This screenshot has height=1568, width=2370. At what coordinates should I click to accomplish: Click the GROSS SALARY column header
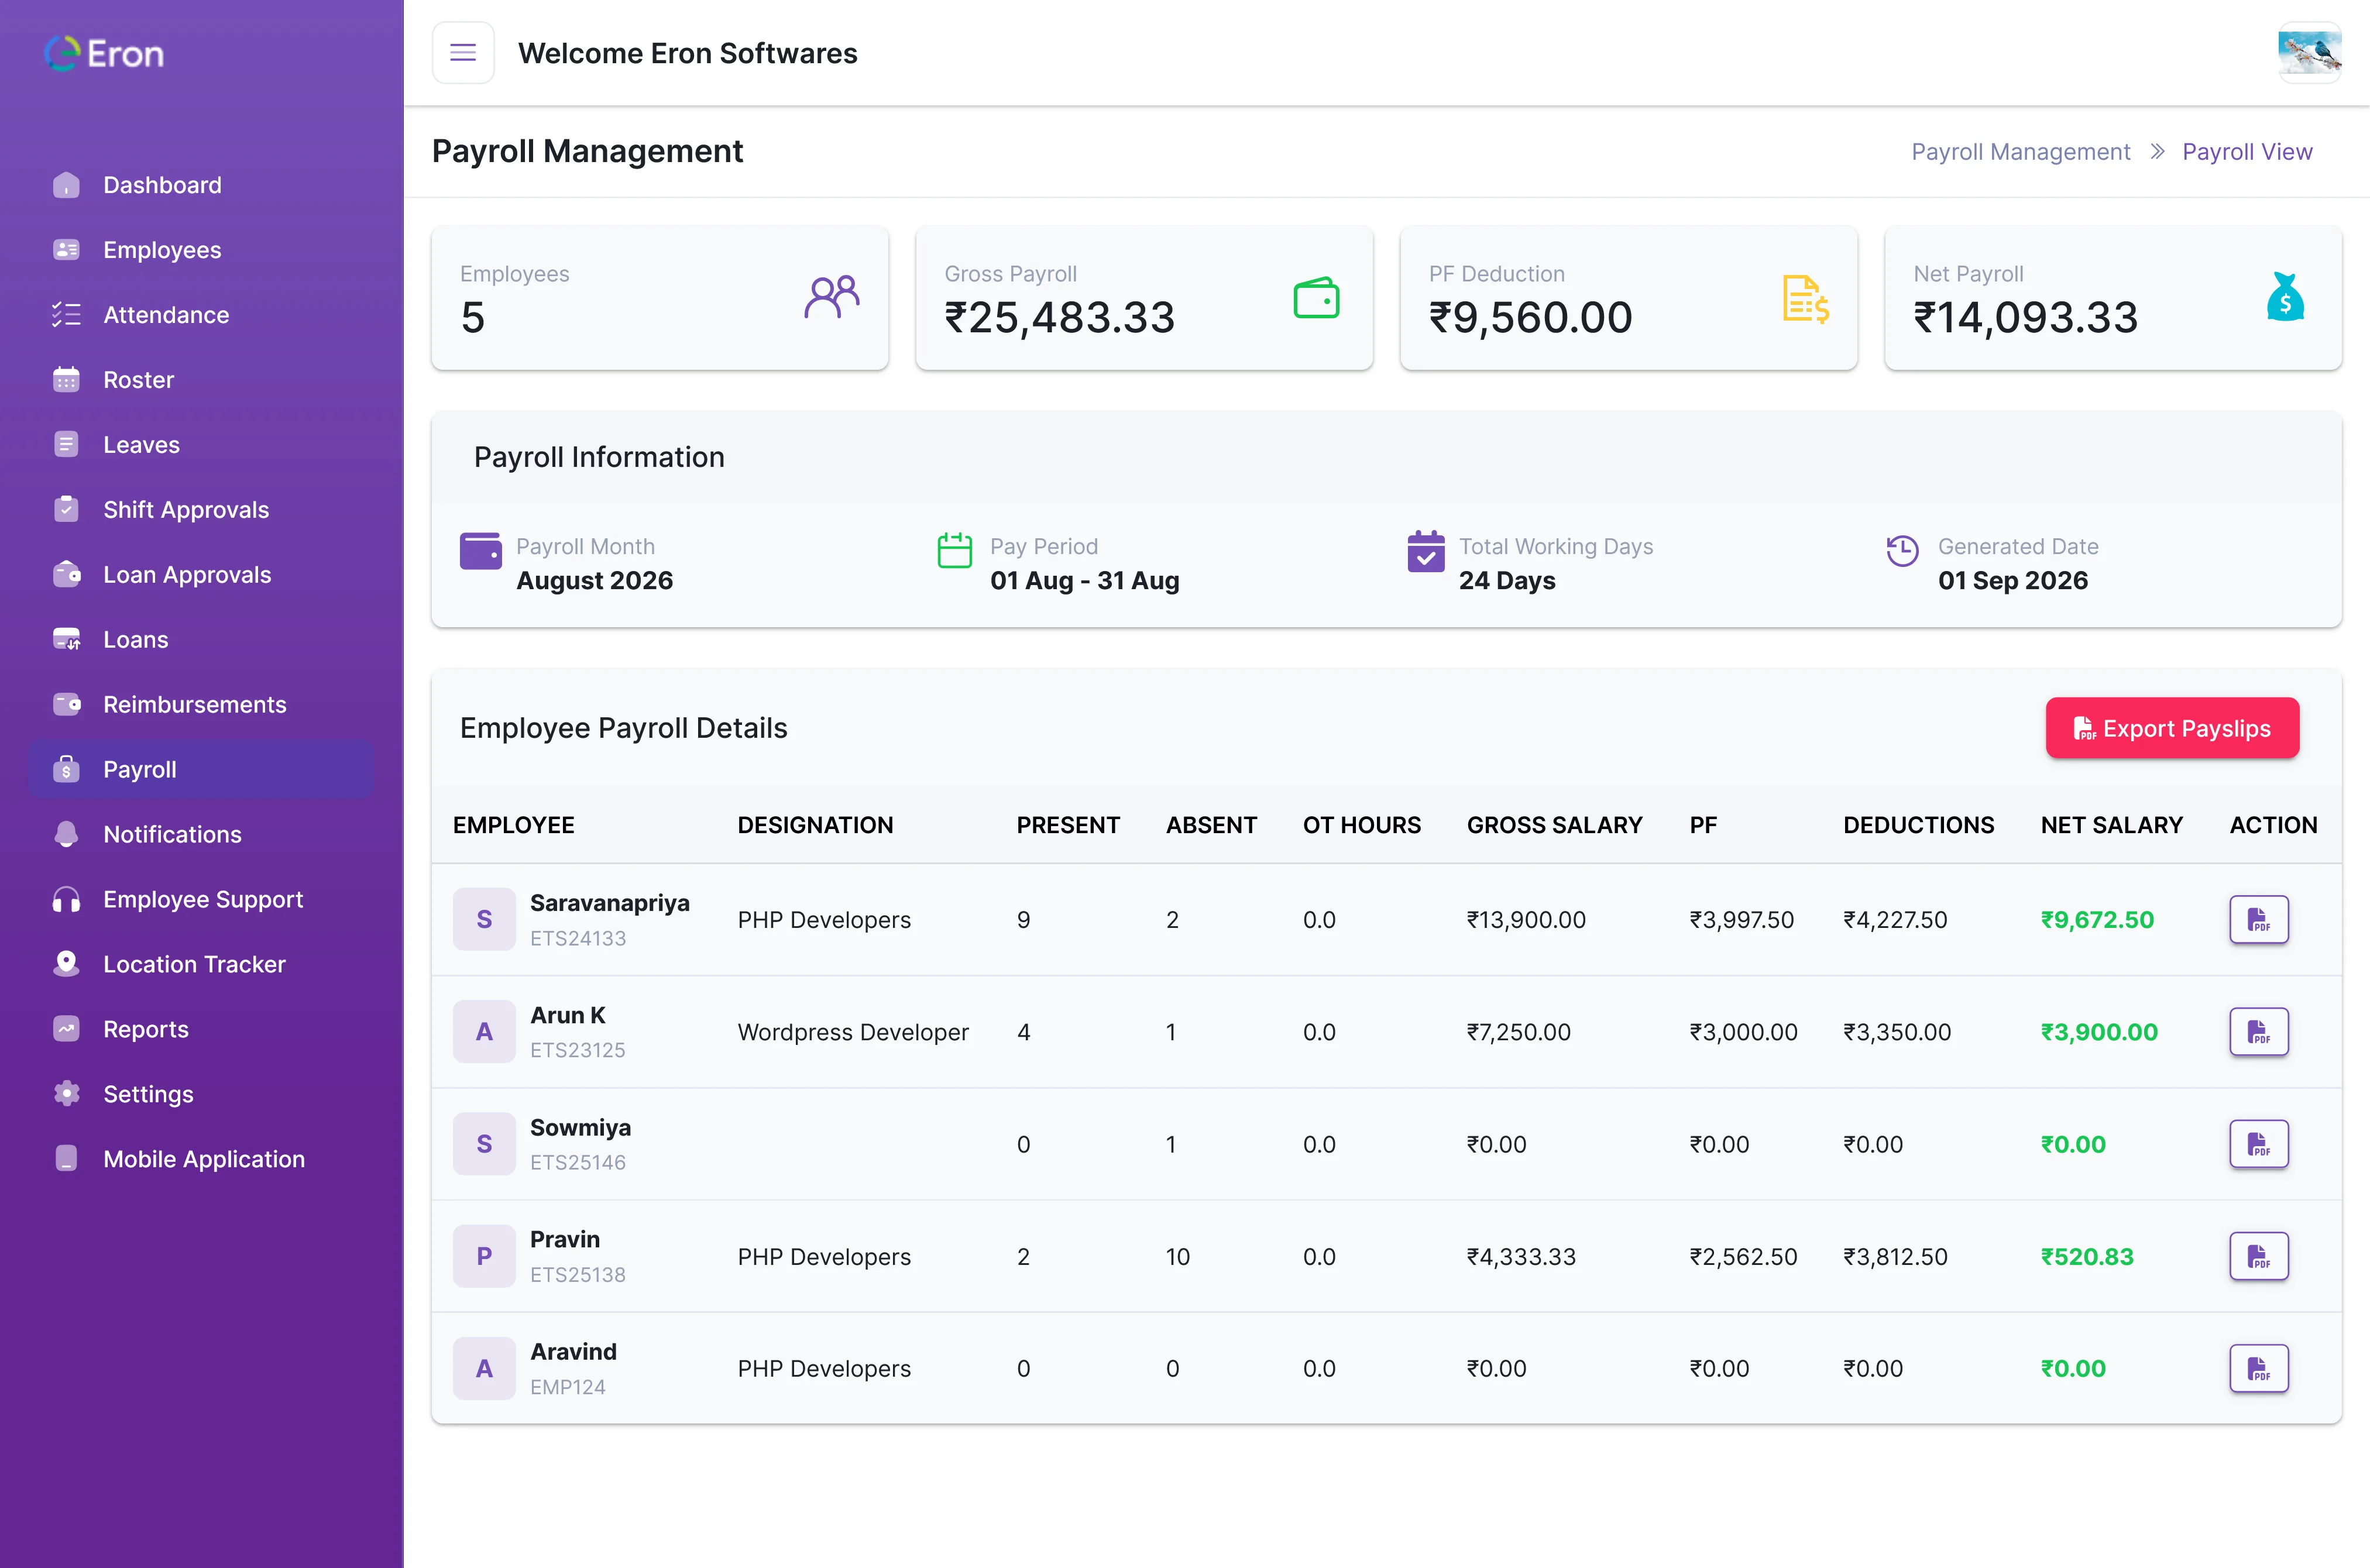click(x=1554, y=825)
